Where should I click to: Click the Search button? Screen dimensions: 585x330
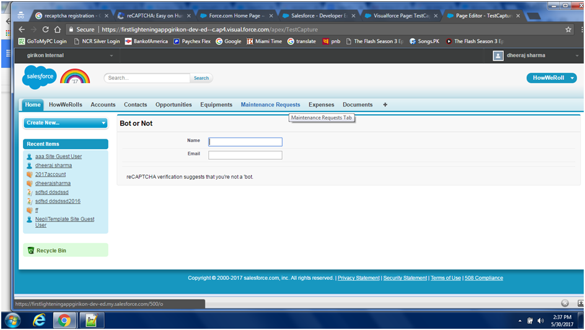(201, 78)
